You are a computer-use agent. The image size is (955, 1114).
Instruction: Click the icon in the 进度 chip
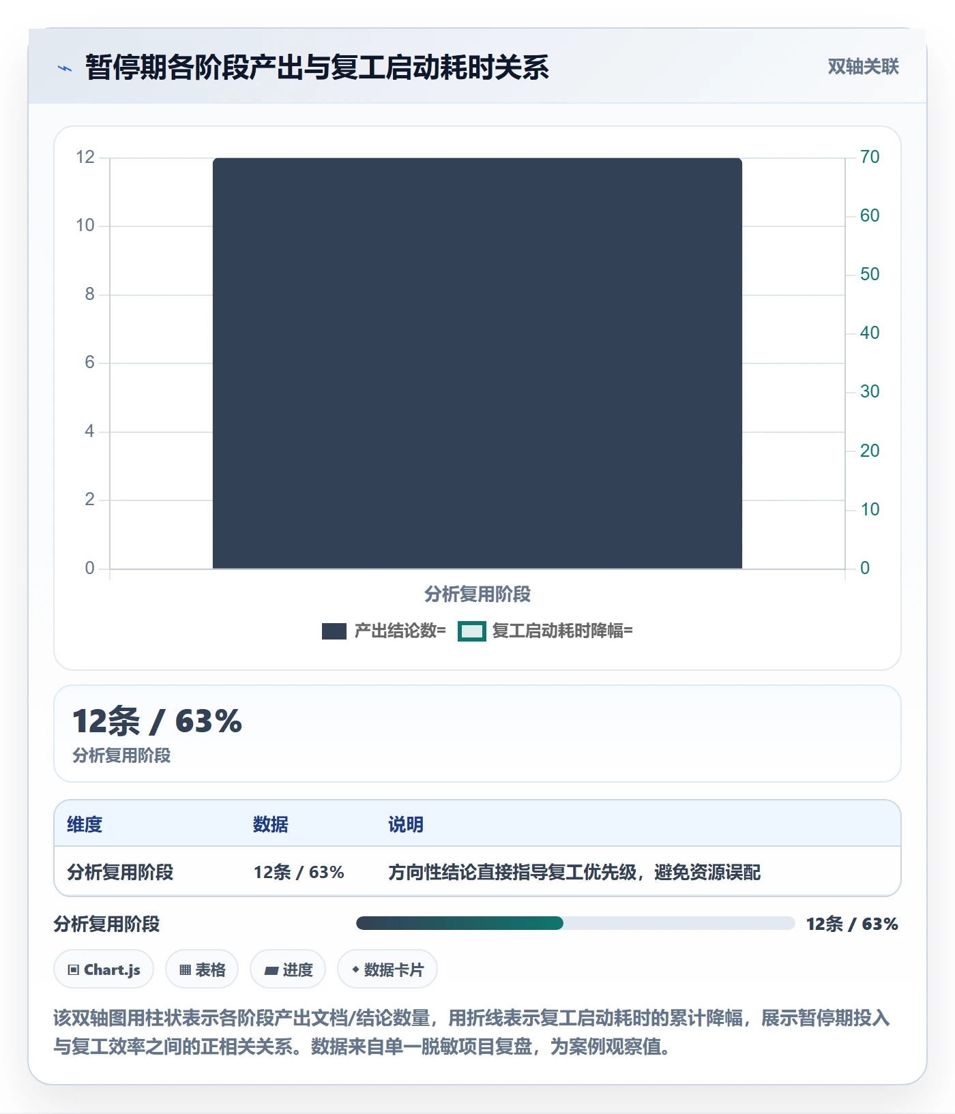[x=271, y=971]
